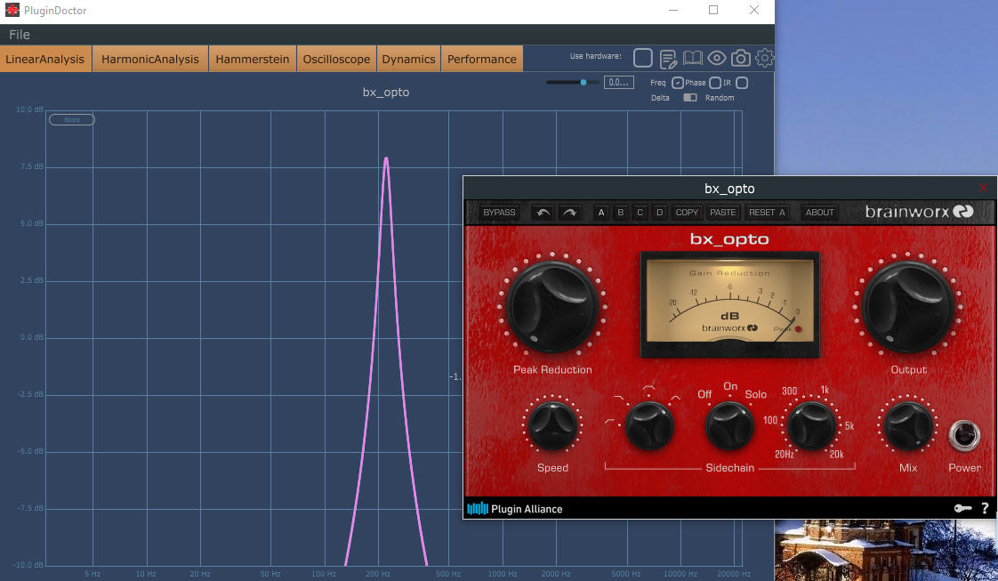The width and height of the screenshot is (998, 581).
Task: Click the 'bx_opto' title above the graph
Action: click(386, 93)
